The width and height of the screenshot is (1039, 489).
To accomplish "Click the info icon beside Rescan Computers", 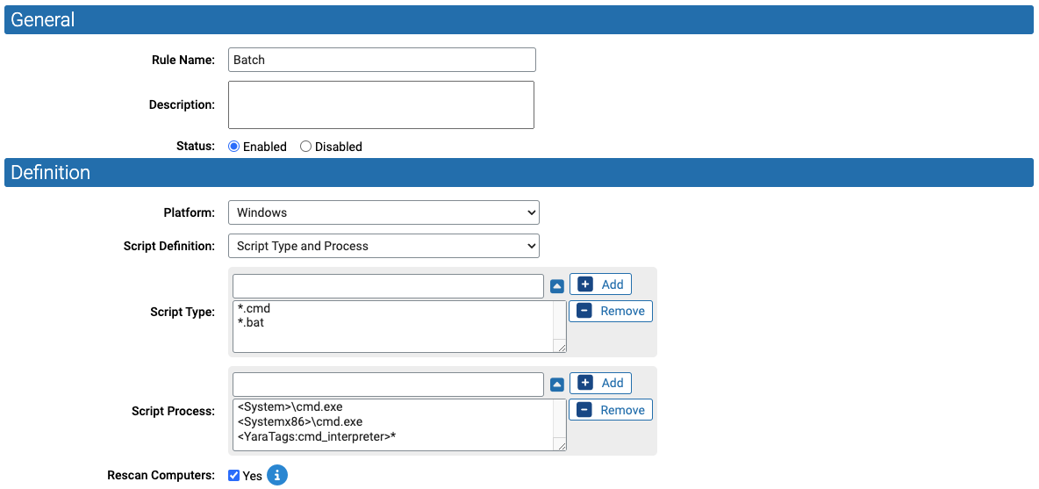I will 277,475.
